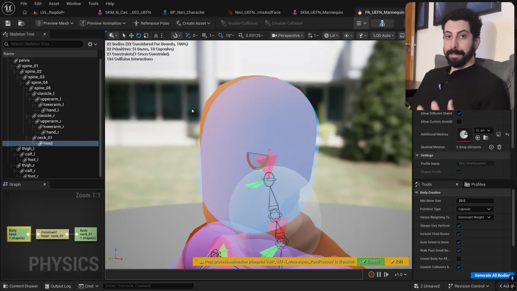The height and width of the screenshot is (291, 517).
Task: Open the Tools menu
Action: (x=93, y=3)
